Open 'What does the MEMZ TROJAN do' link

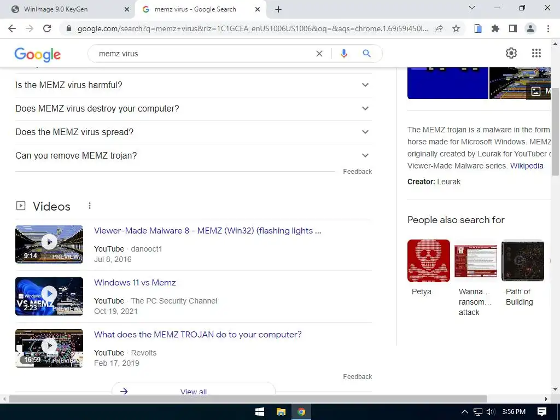[198, 335]
